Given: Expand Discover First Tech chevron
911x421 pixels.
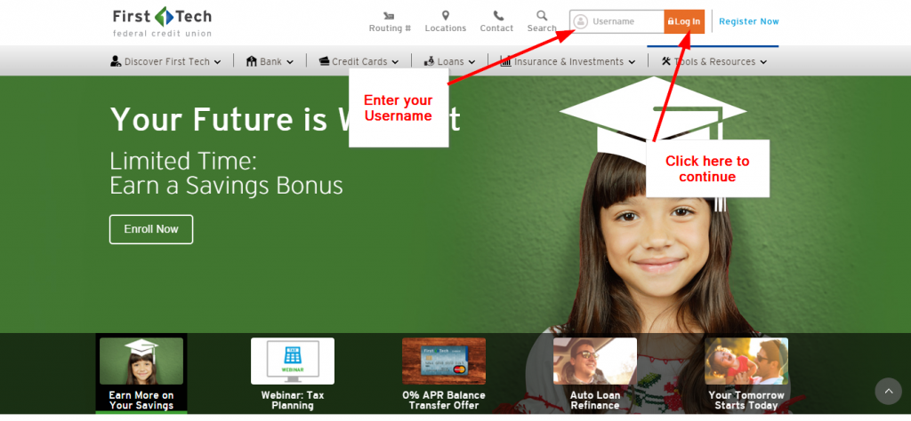Looking at the screenshot, I should coord(217,62).
